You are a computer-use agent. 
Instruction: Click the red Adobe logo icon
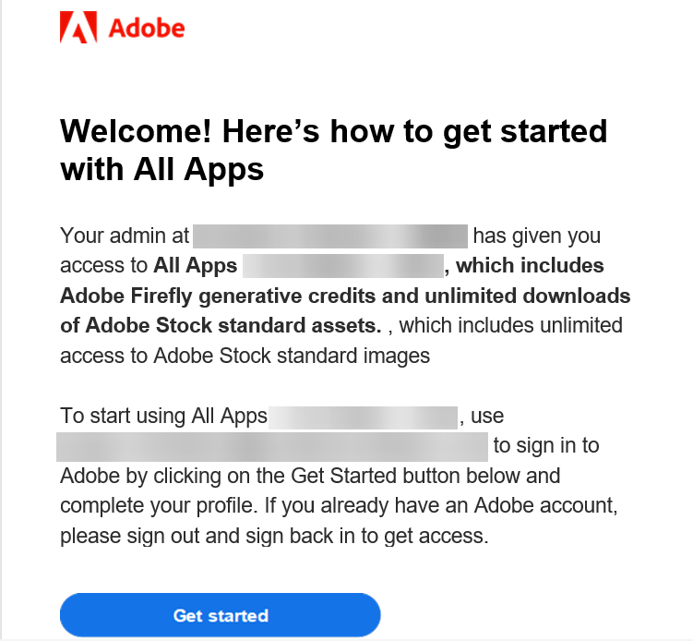pos(78,27)
